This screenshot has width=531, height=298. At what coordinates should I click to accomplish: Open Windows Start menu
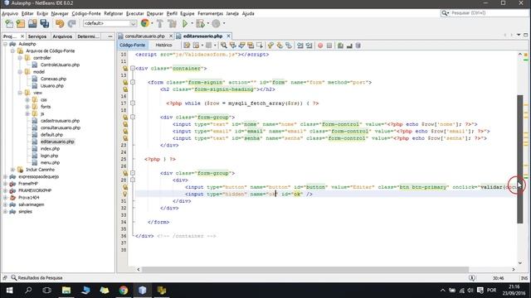point(9,291)
